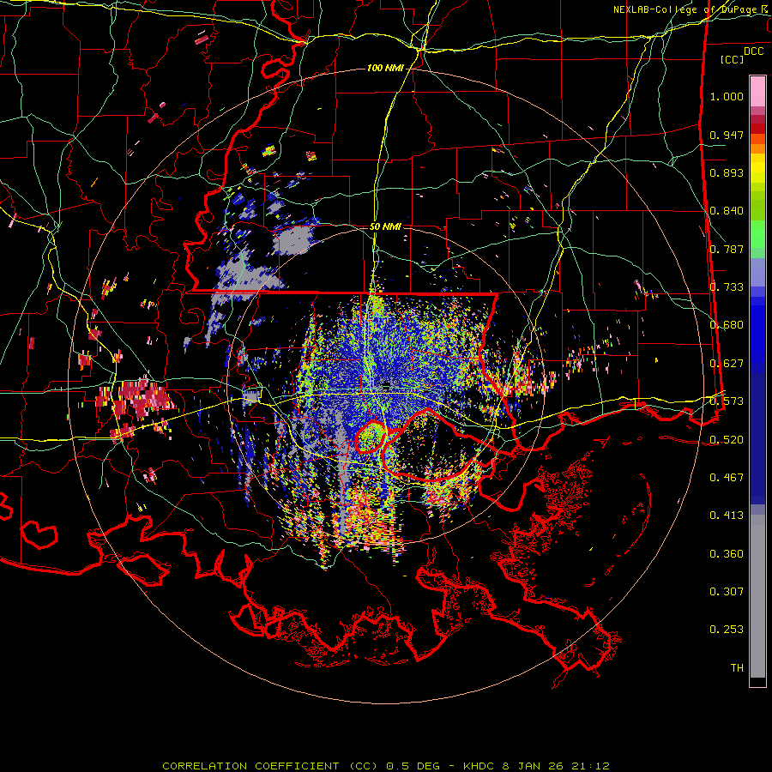772x772 pixels.
Task: Click the gray segment of the color bar
Action: point(757,596)
